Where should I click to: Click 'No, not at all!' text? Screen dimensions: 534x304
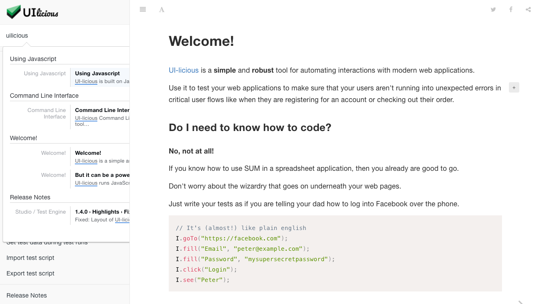click(191, 151)
